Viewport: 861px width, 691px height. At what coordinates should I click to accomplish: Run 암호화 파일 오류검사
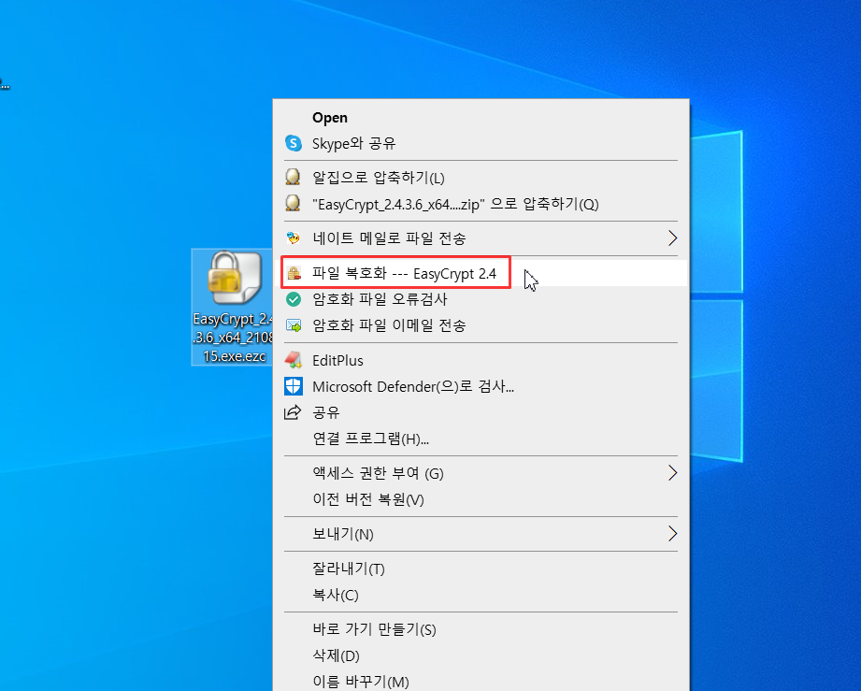(481, 299)
